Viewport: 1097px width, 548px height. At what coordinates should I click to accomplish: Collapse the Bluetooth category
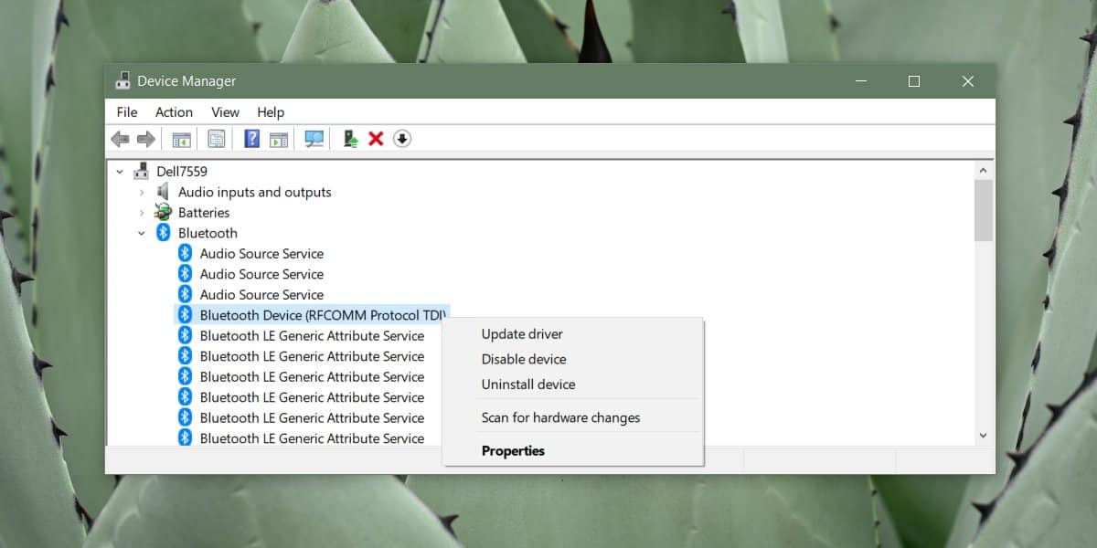click(142, 233)
